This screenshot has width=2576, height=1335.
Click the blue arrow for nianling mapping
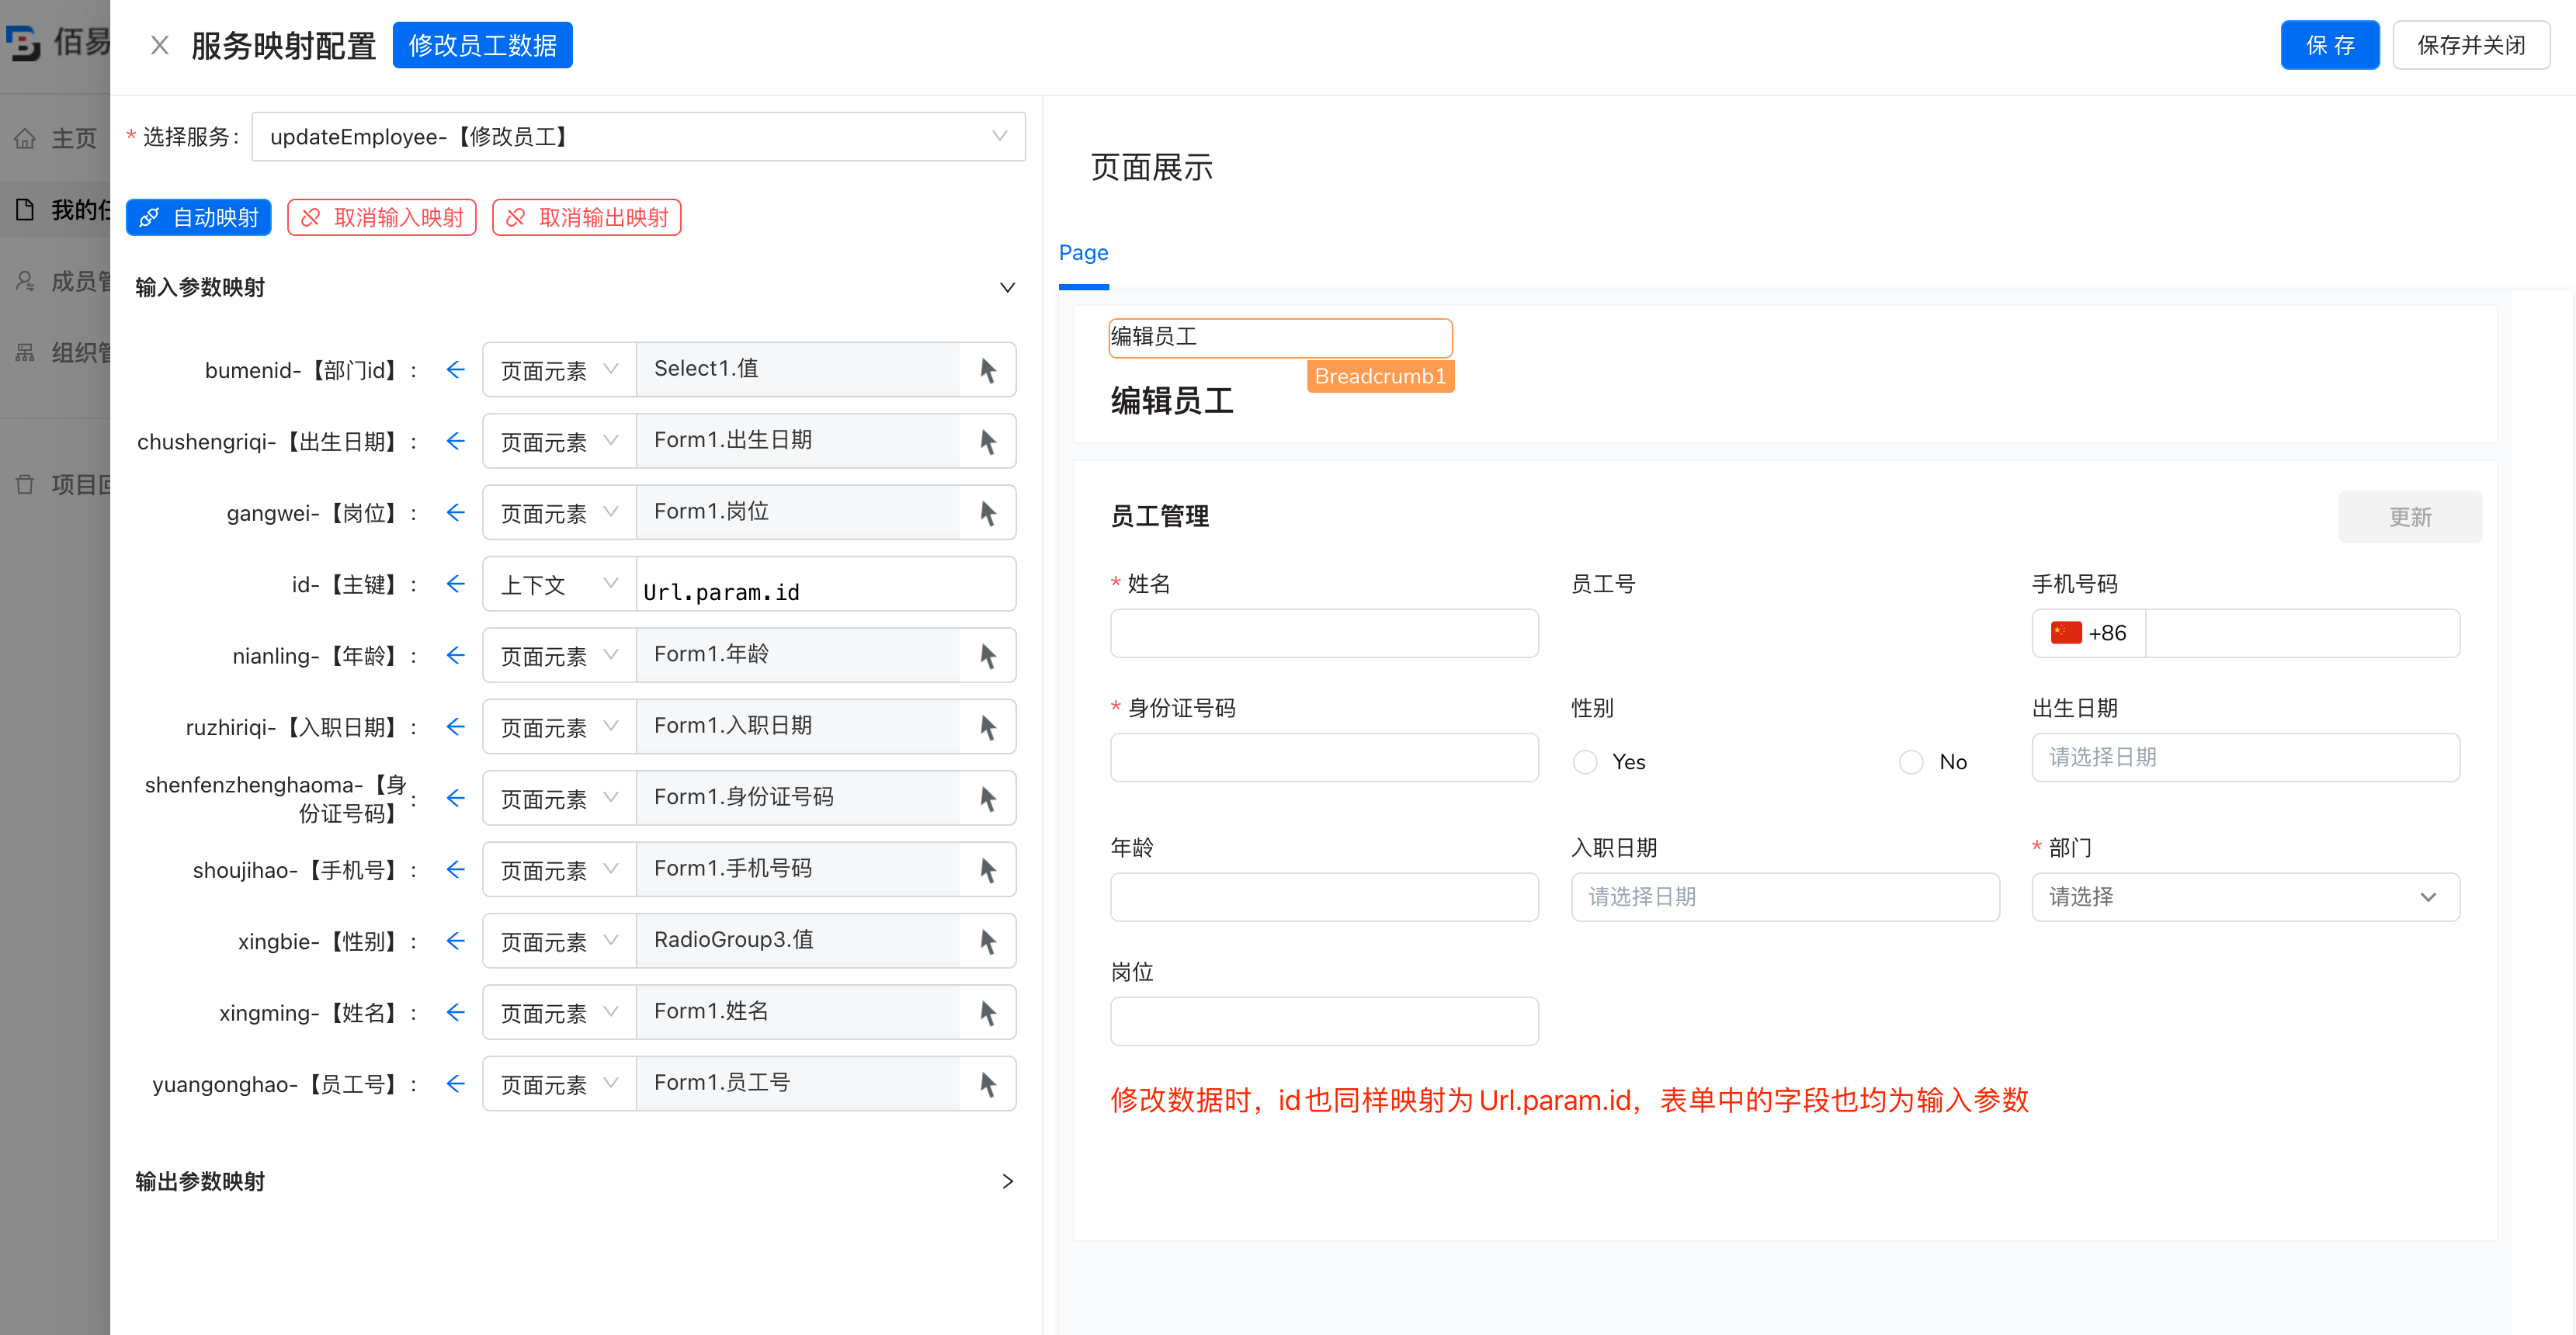(456, 656)
